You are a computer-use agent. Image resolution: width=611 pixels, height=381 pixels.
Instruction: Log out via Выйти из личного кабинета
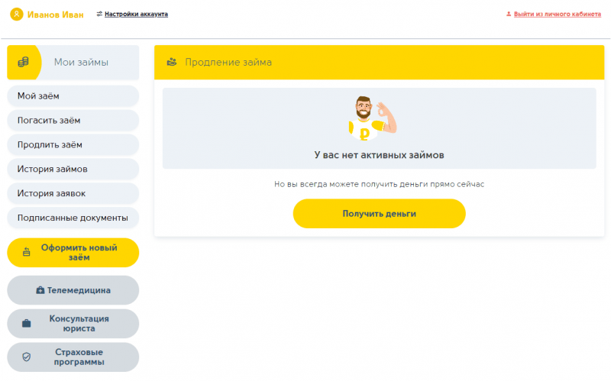557,15
